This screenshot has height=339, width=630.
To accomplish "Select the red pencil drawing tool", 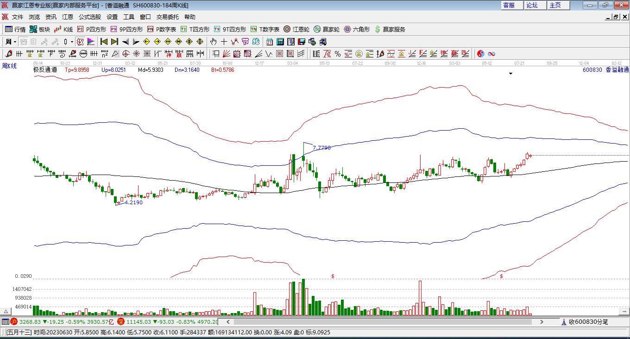I will coord(8,54).
